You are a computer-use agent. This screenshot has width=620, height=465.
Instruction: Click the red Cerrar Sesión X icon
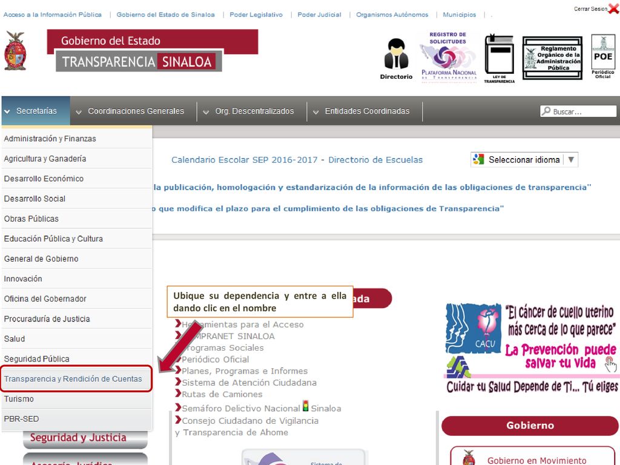[x=614, y=8]
